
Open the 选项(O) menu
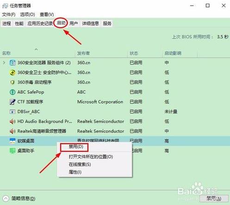pos(27,14)
